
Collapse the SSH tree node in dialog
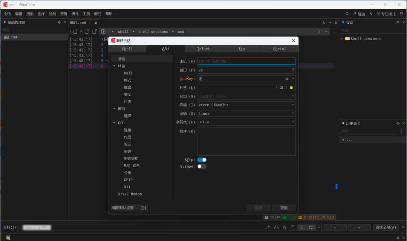[115, 123]
